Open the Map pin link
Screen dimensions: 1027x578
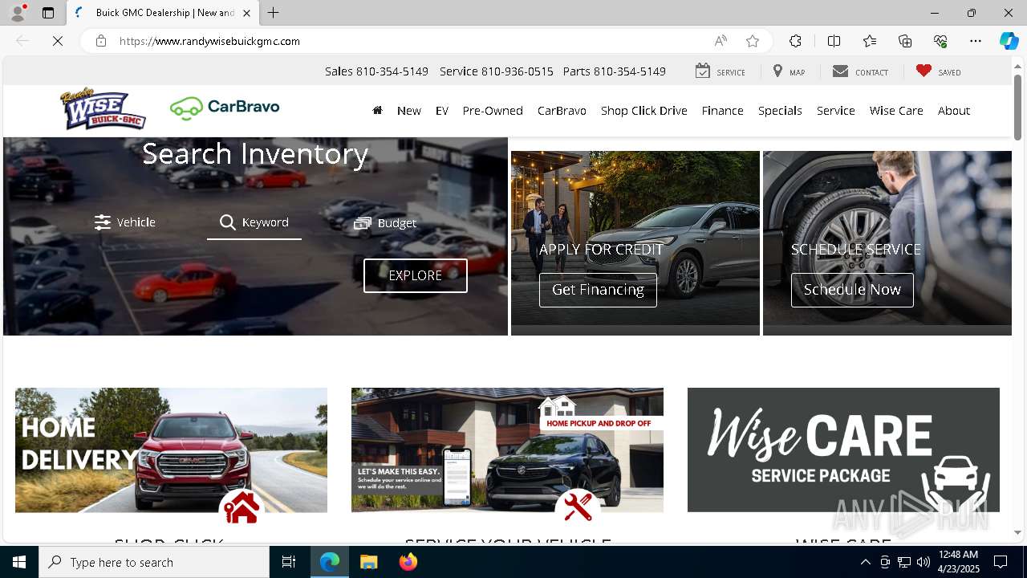tap(789, 71)
